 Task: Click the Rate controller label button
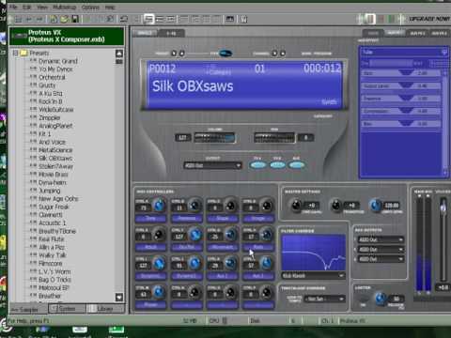pos(258,247)
